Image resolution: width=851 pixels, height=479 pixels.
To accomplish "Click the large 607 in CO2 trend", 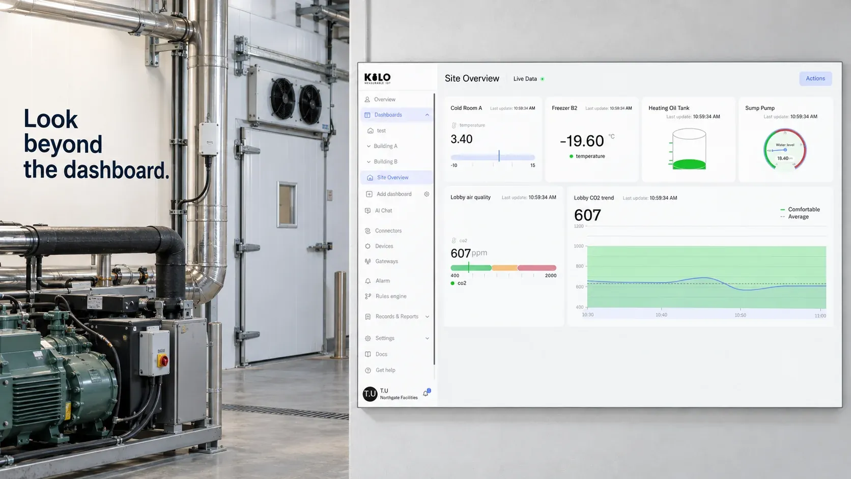I will pyautogui.click(x=587, y=215).
